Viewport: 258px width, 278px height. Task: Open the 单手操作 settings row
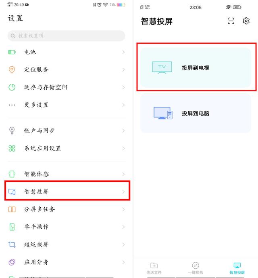67,227
